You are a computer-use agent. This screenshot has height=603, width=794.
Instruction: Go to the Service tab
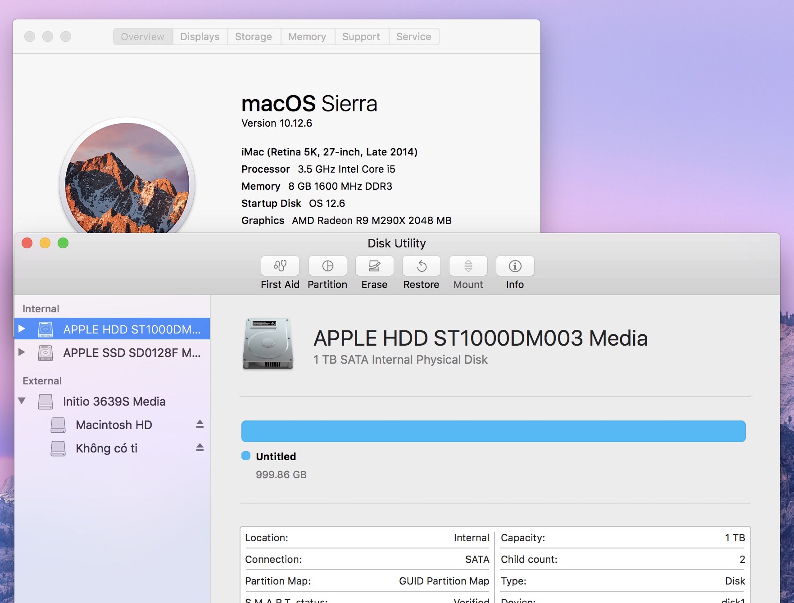tap(414, 37)
